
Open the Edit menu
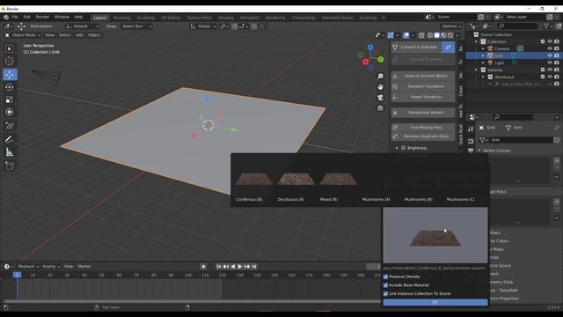click(x=27, y=17)
